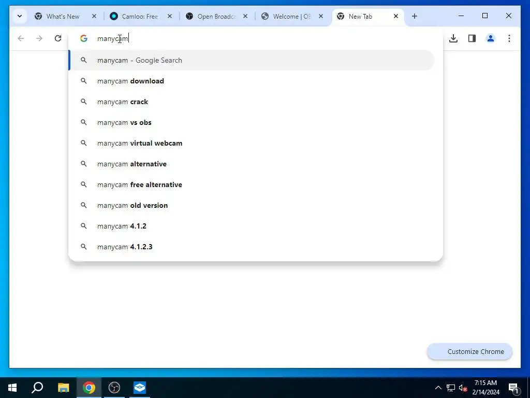Minimize the Chrome window
Screen dimensions: 530x398
point(461,16)
